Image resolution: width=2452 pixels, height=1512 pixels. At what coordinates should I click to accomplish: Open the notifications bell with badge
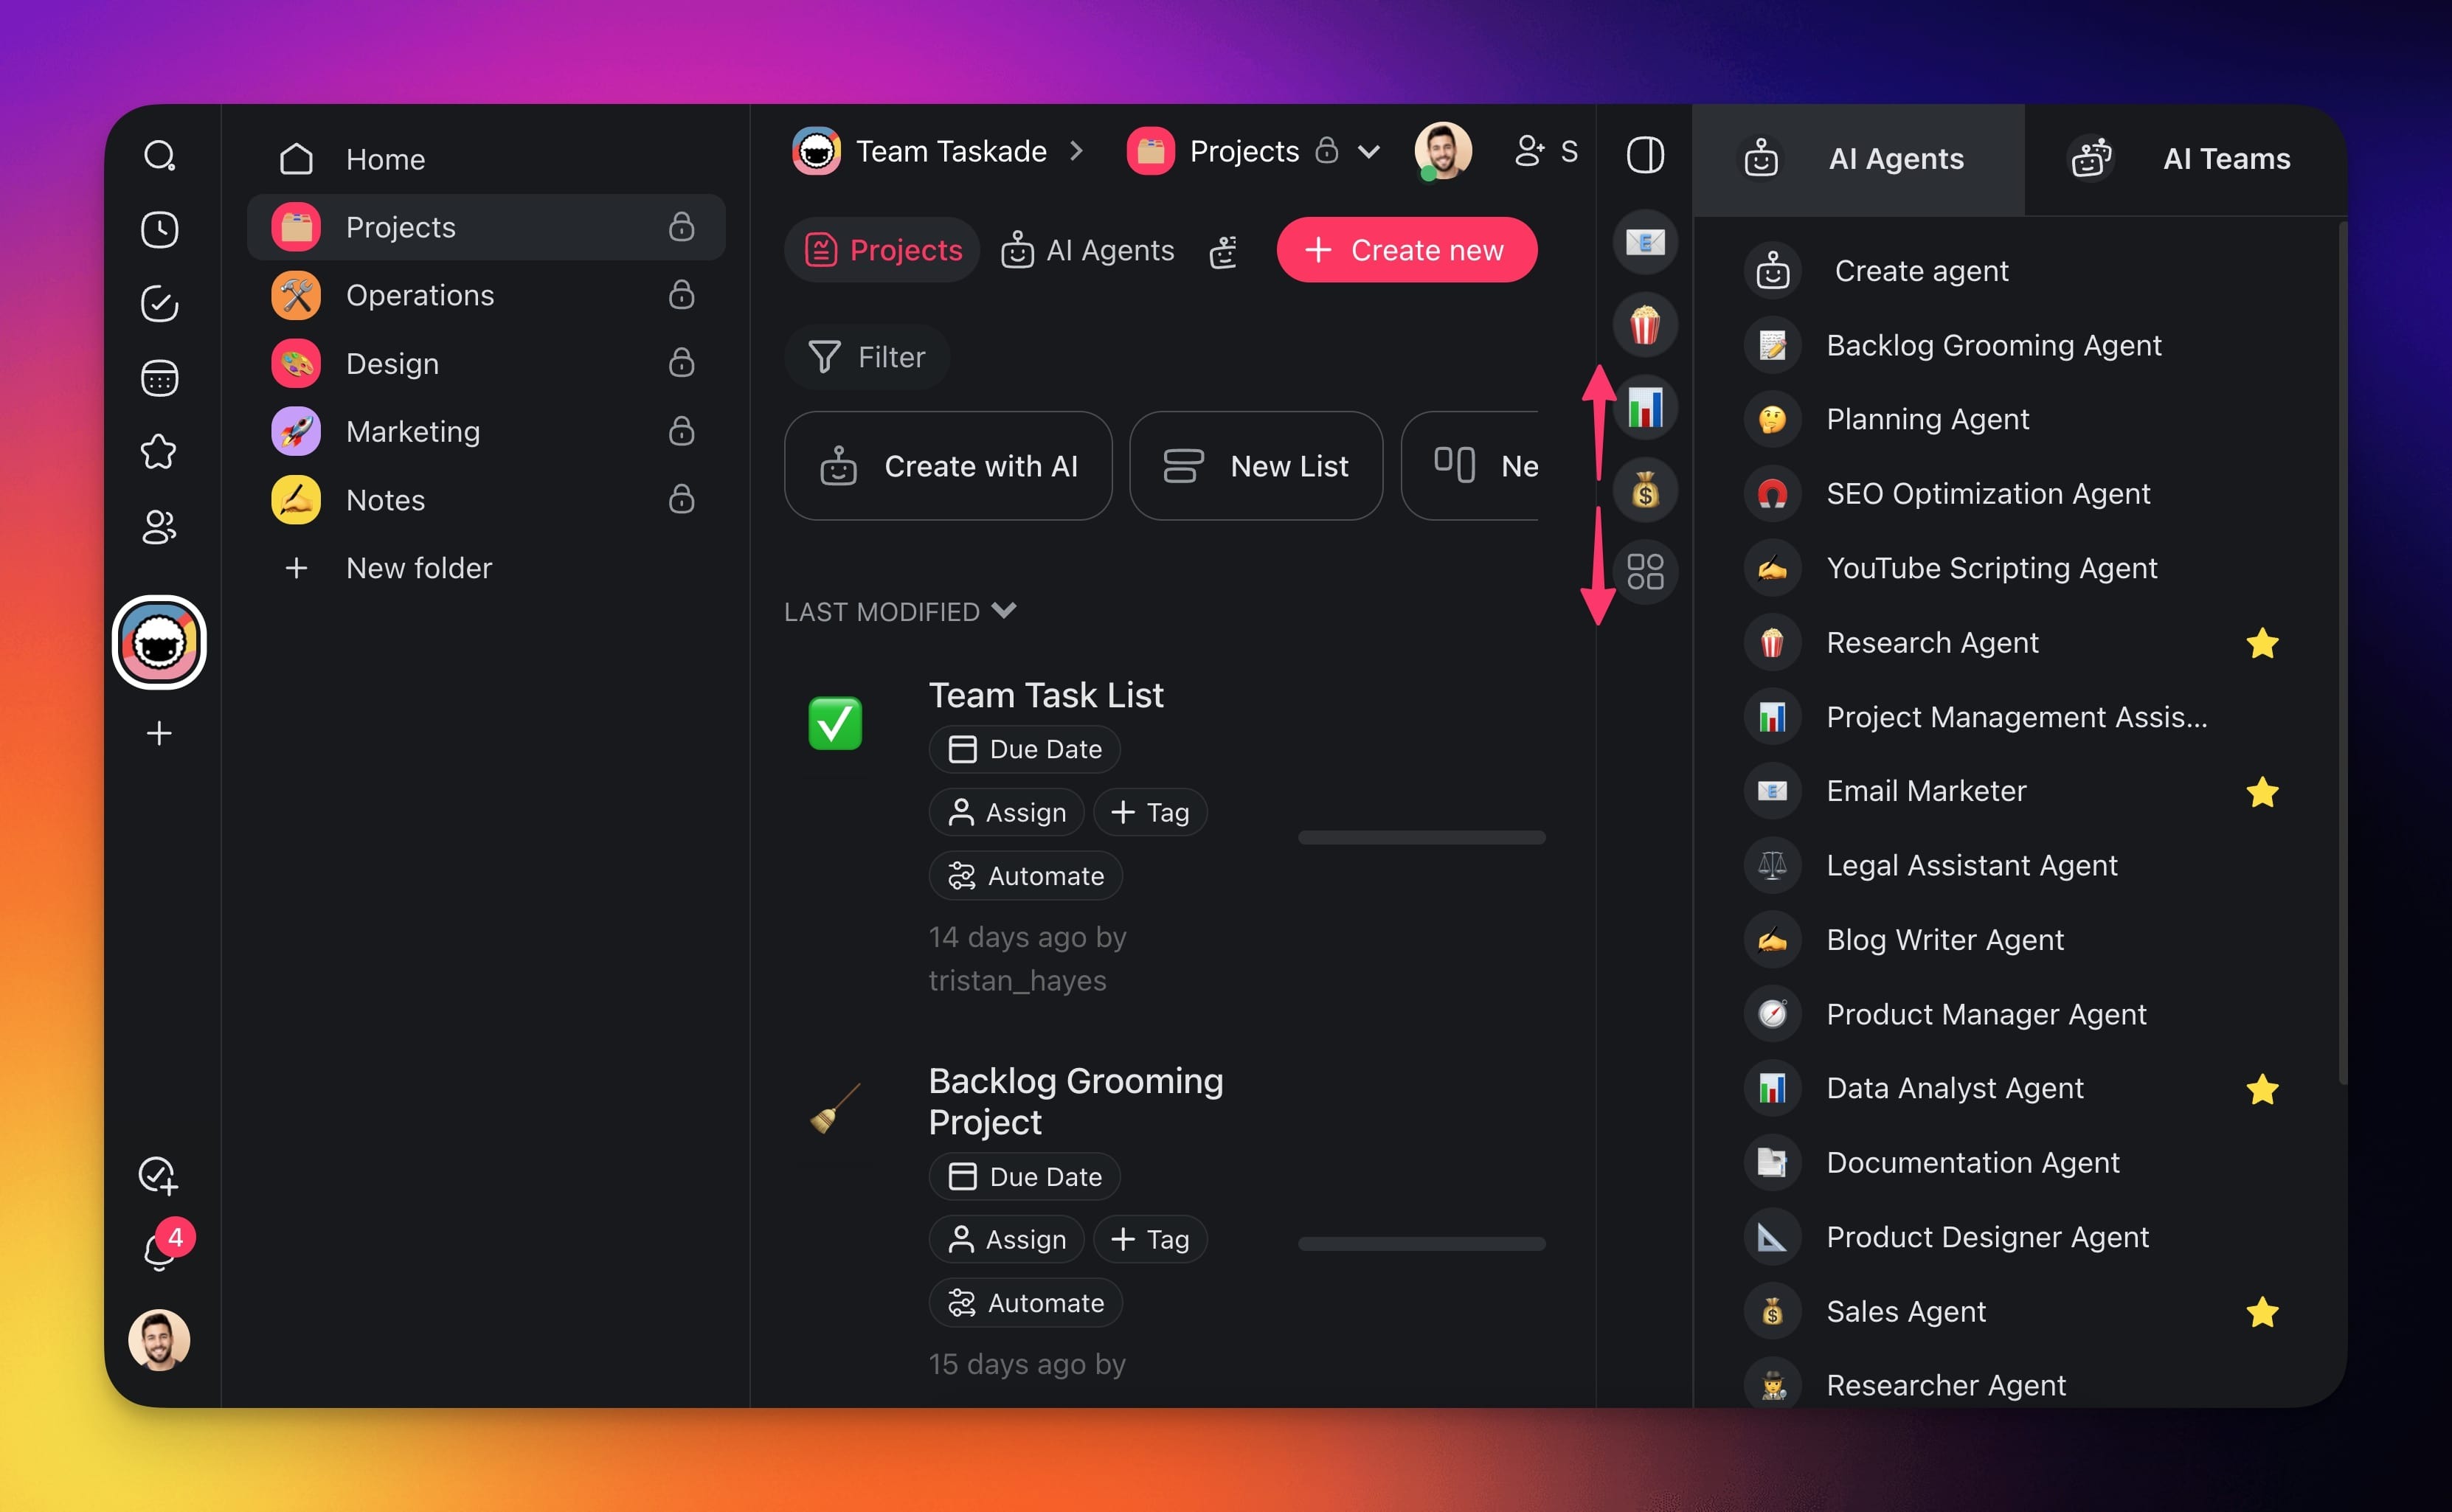(x=159, y=1250)
